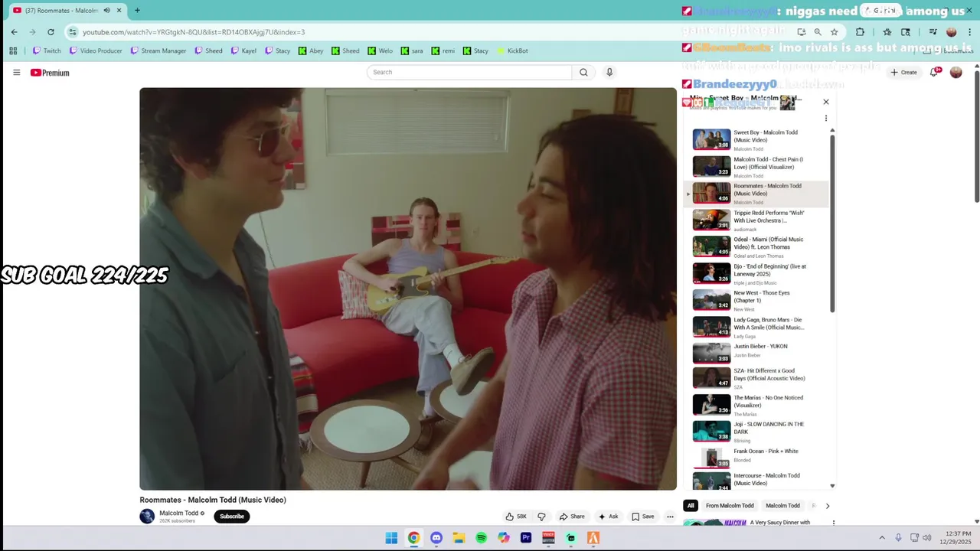Open new browser tab with plus

point(137,10)
